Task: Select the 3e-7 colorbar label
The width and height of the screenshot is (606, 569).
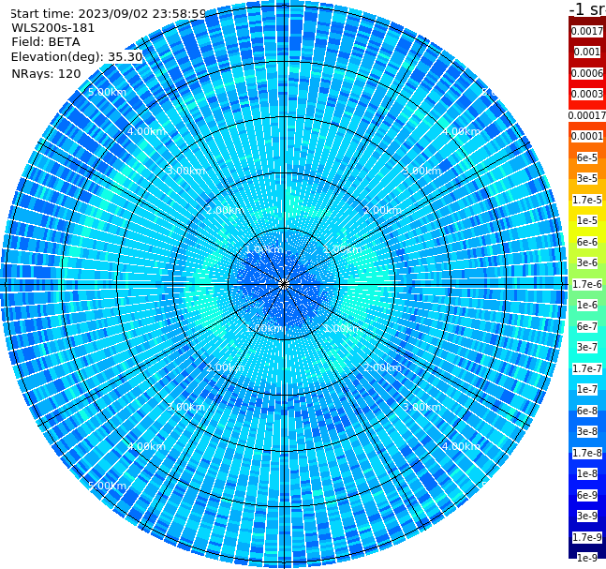Action: pyautogui.click(x=587, y=347)
